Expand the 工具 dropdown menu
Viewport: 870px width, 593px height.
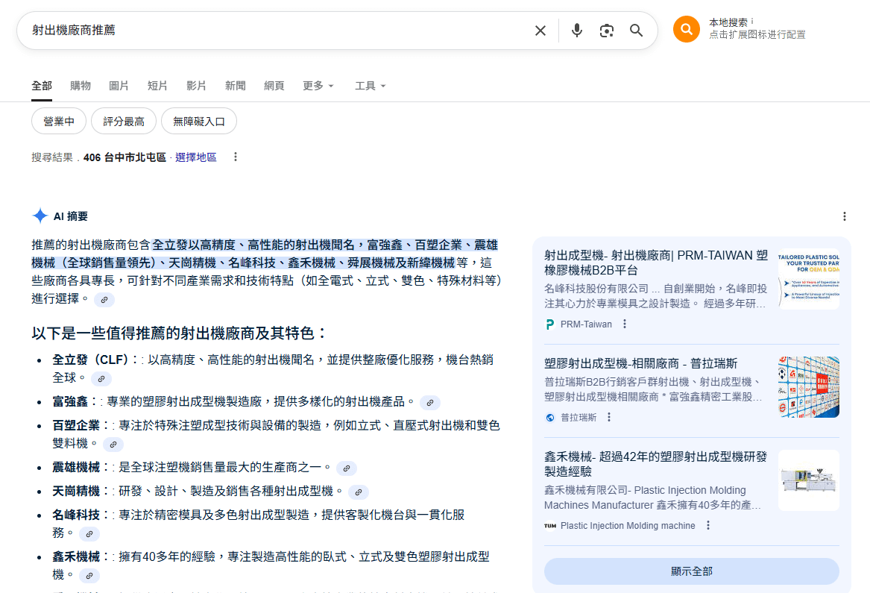[x=371, y=86]
